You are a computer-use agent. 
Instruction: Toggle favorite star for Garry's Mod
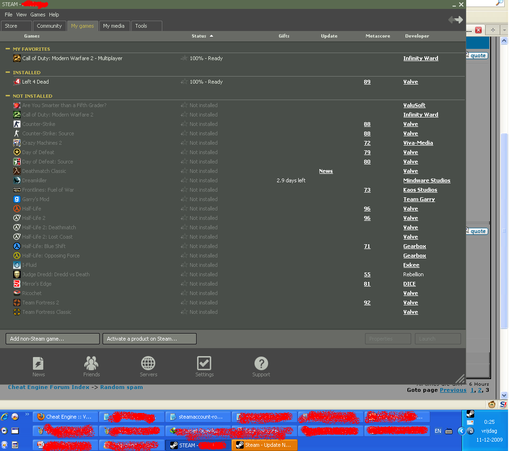(x=184, y=199)
